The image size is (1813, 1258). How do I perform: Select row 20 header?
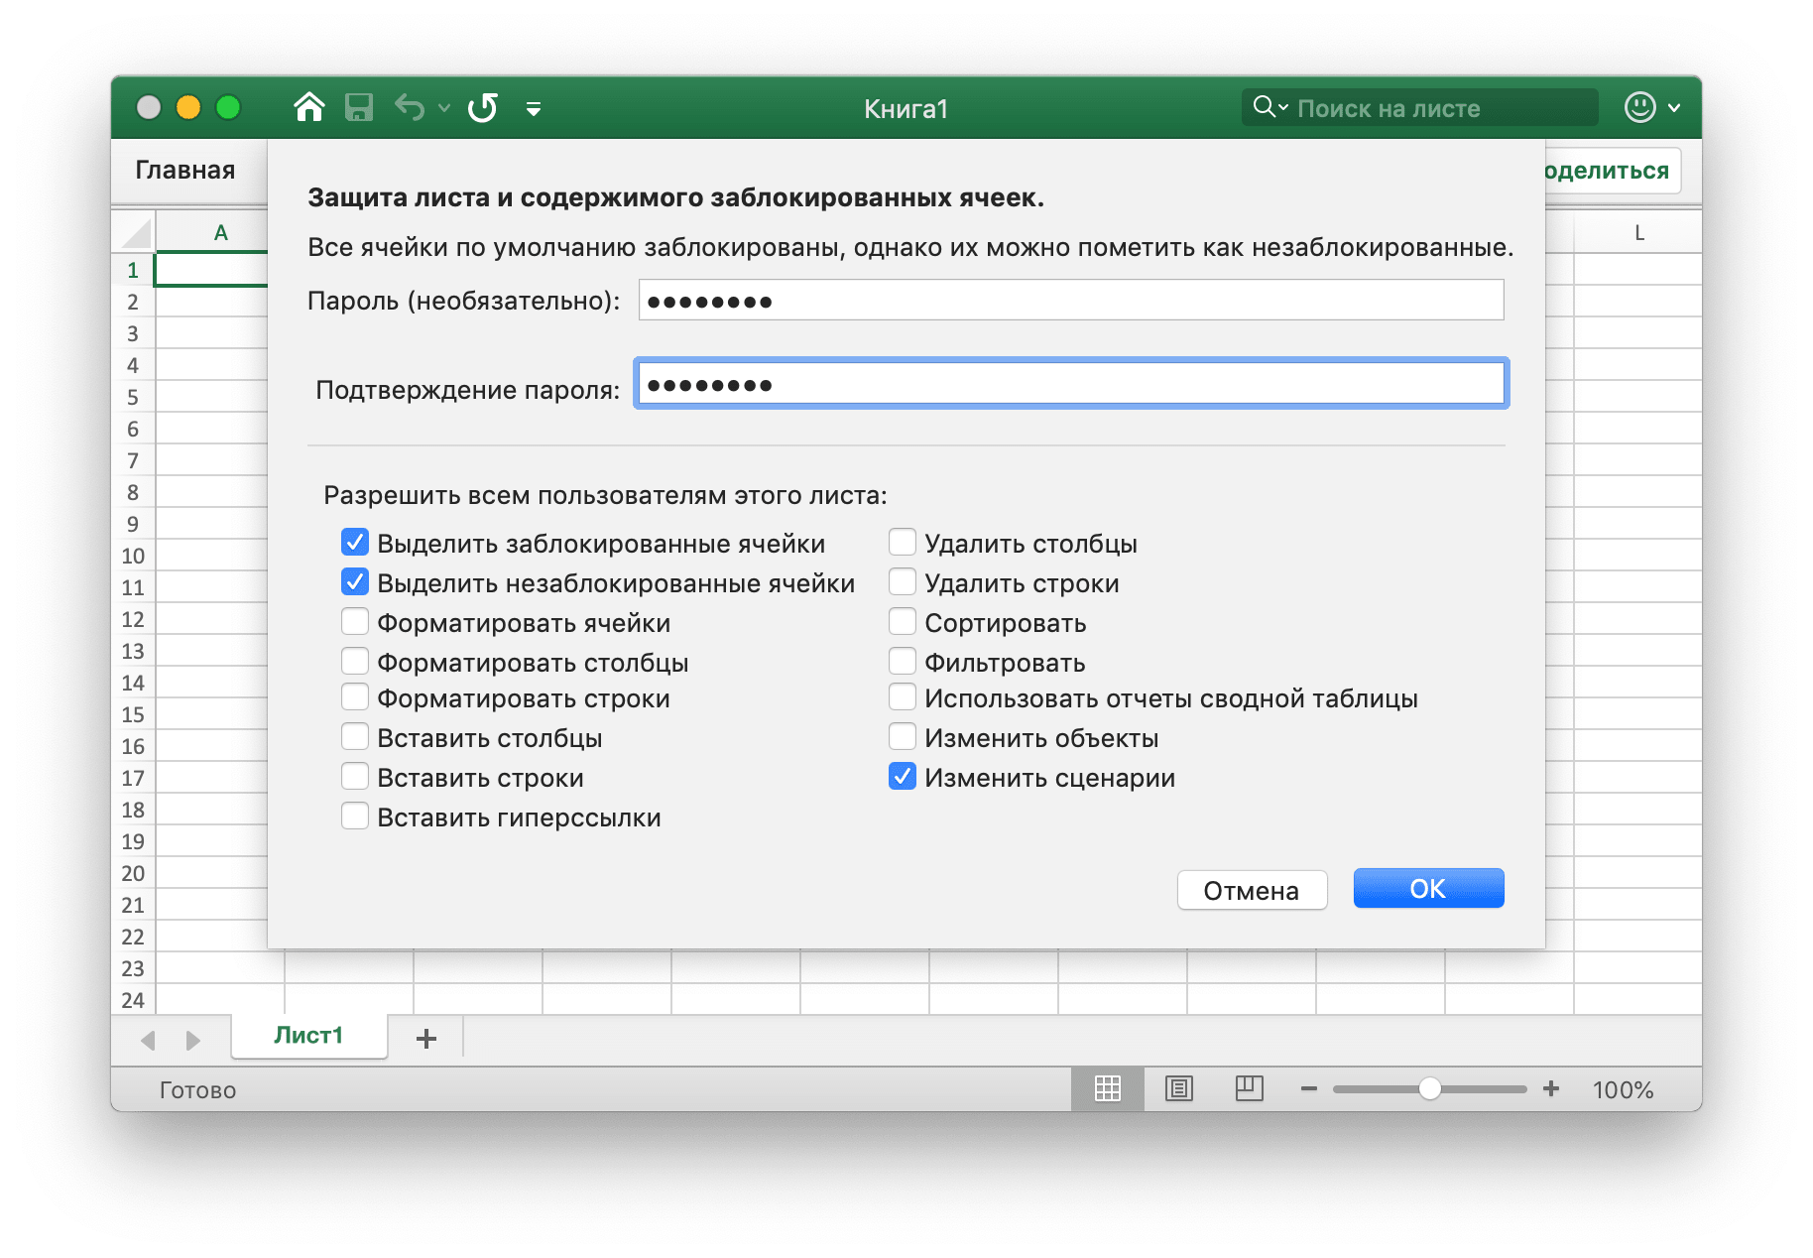coord(133,873)
